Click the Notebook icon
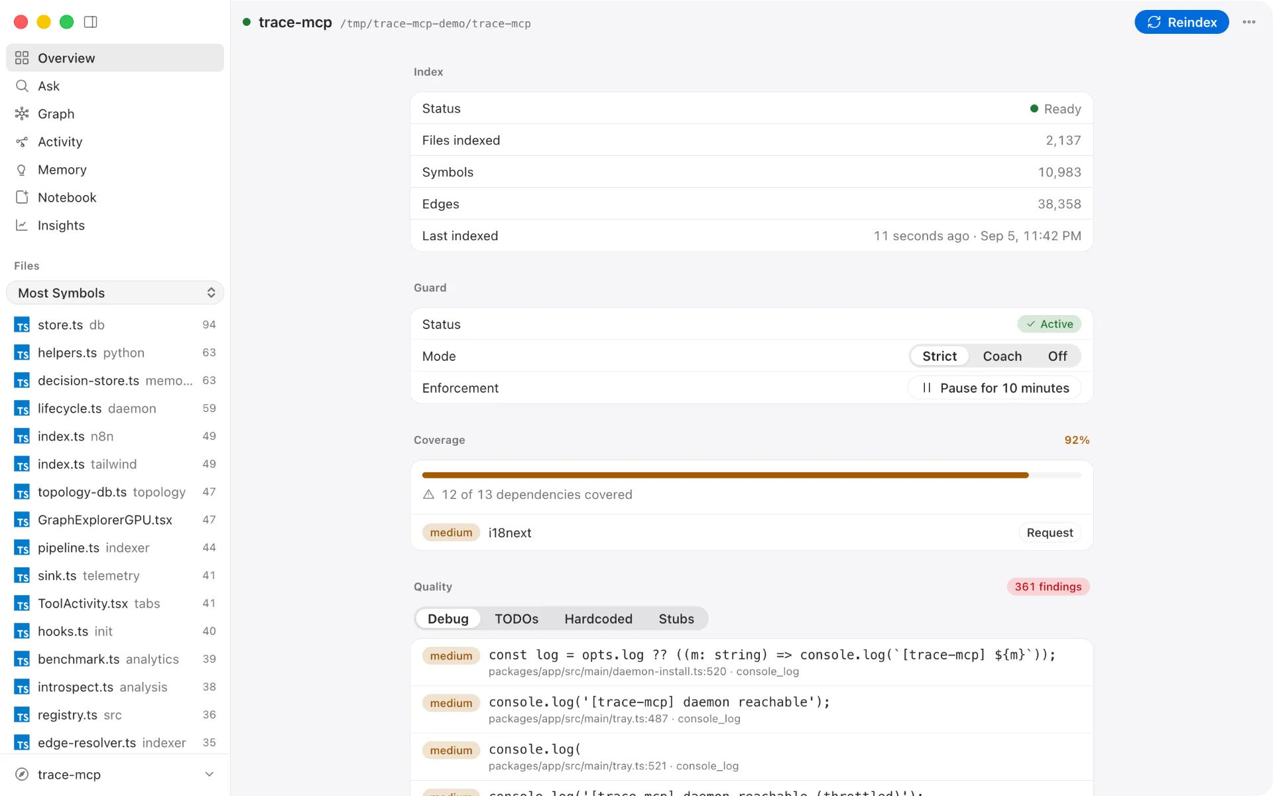 (x=22, y=197)
